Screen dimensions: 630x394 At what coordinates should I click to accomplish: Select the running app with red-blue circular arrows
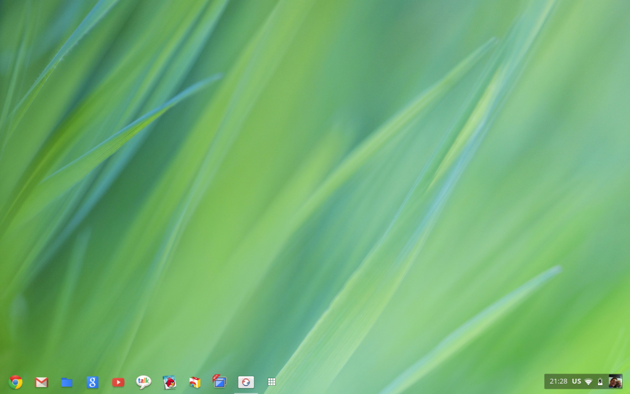click(x=246, y=382)
